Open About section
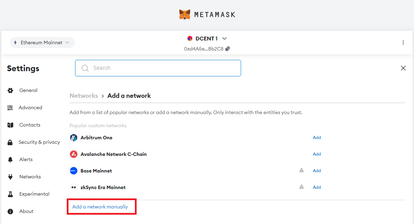Screen dimensions: 414x224 pyautogui.click(x=26, y=211)
